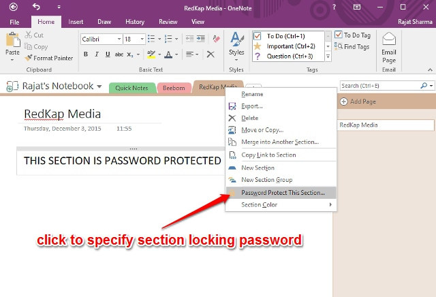The height and width of the screenshot is (297, 436).
Task: Click the search magnifier icon
Action: tap(424, 86)
